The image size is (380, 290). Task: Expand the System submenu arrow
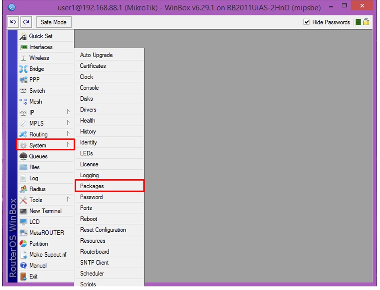[68, 144]
